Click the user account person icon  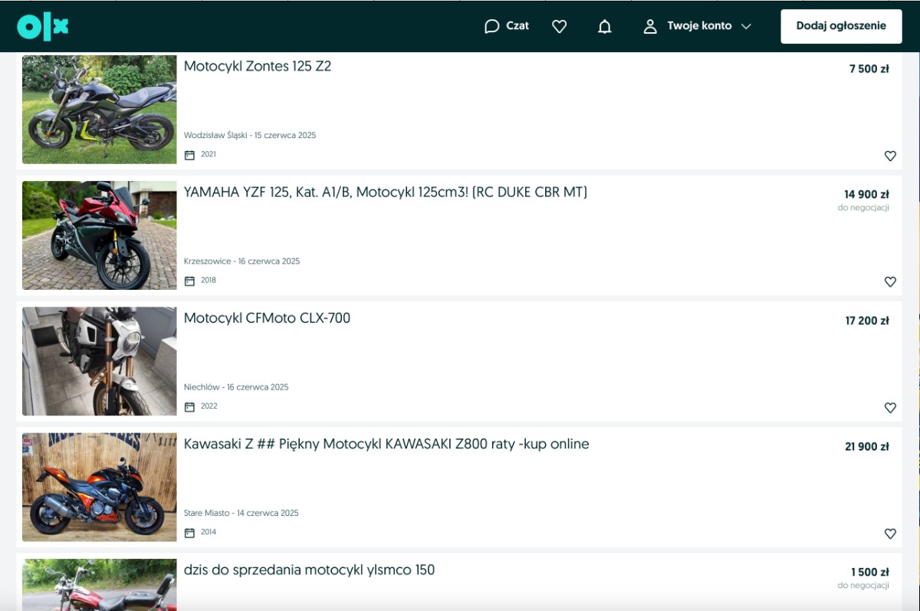point(650,26)
